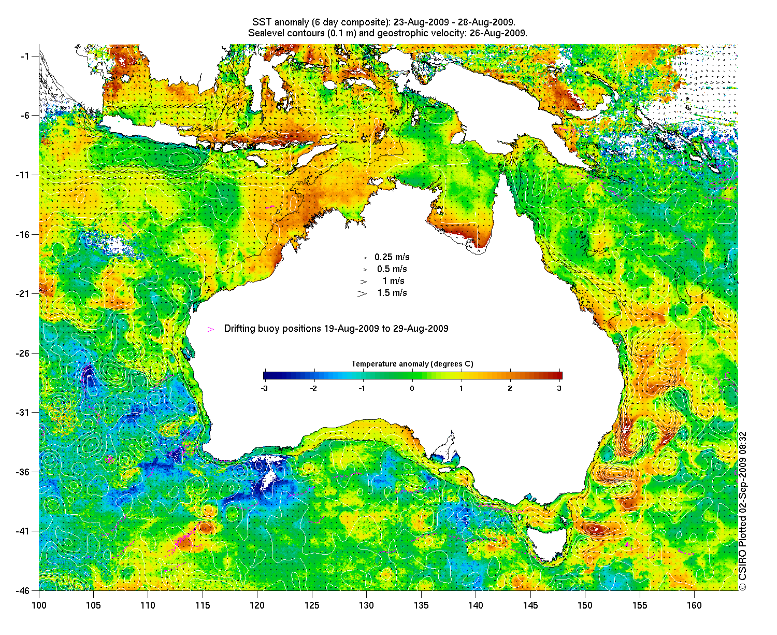The width and height of the screenshot is (777, 635).
Task: Click longitude axis label '145'
Action: [x=530, y=605]
